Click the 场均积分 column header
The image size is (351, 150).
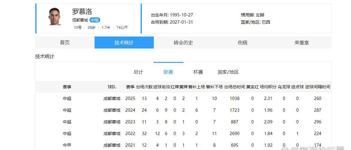(x=268, y=87)
